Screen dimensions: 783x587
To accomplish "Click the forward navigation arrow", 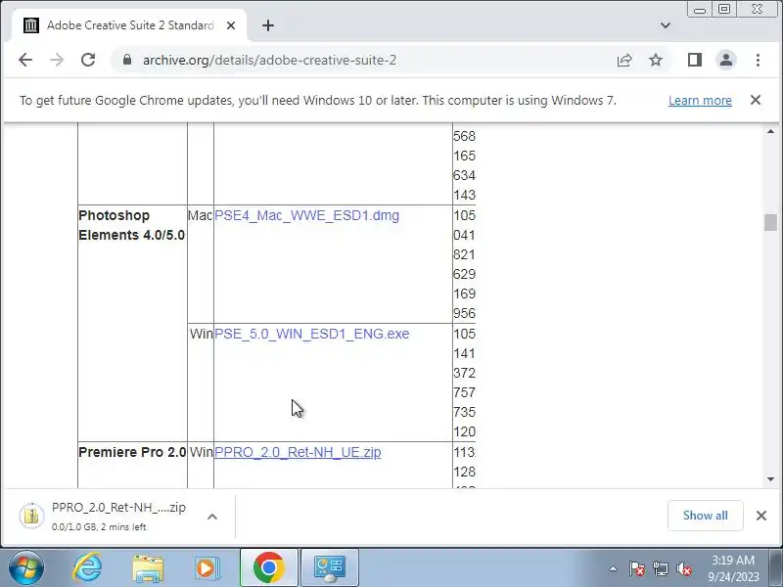I will click(x=57, y=60).
